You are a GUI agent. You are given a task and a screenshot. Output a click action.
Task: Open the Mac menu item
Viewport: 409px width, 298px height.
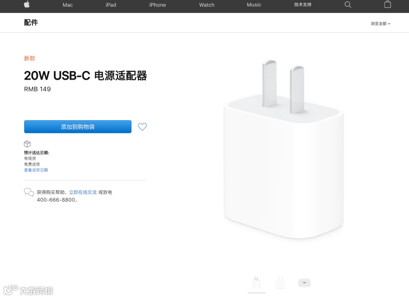(67, 5)
